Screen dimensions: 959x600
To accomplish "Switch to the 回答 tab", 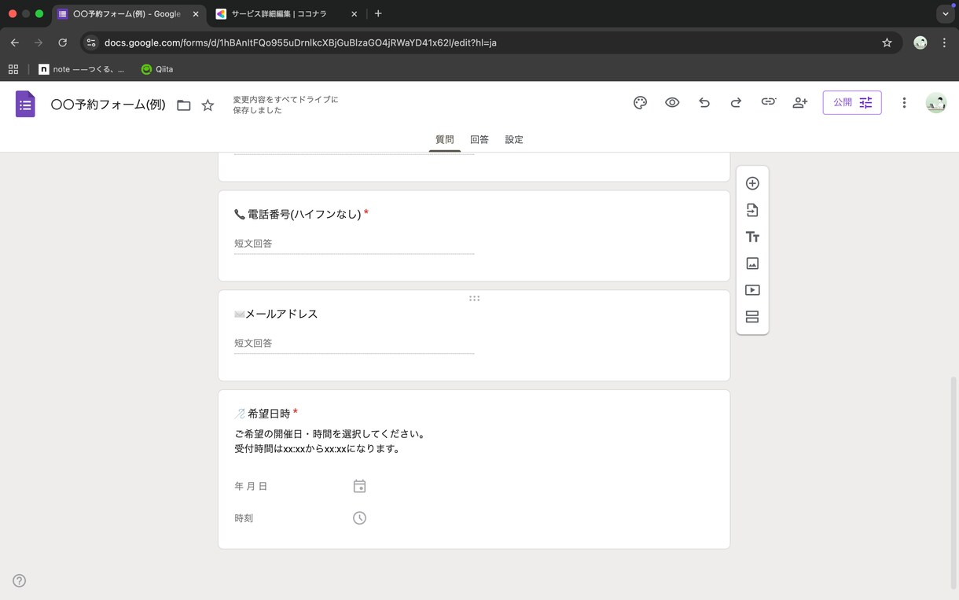I will click(479, 140).
